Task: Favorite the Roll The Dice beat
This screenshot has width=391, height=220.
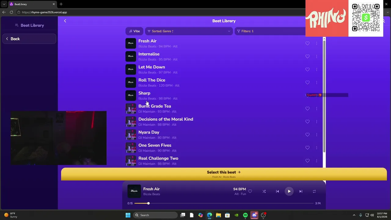Action: [x=307, y=82]
